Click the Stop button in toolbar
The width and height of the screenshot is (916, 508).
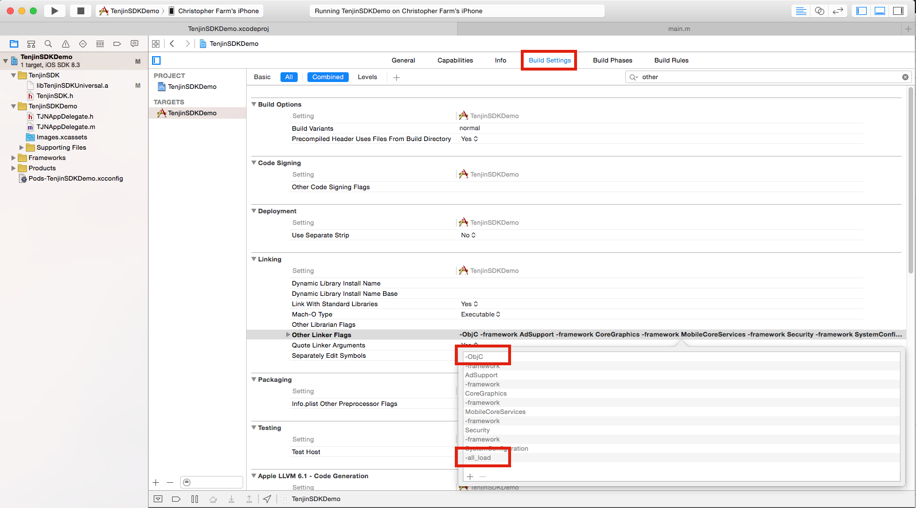click(81, 11)
